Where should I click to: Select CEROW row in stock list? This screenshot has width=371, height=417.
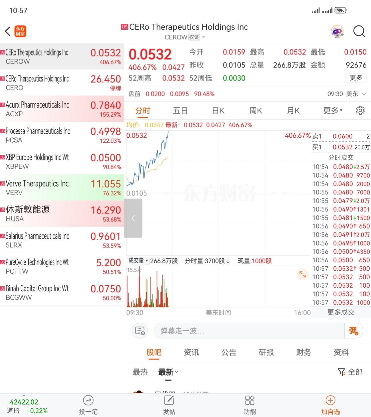point(62,56)
